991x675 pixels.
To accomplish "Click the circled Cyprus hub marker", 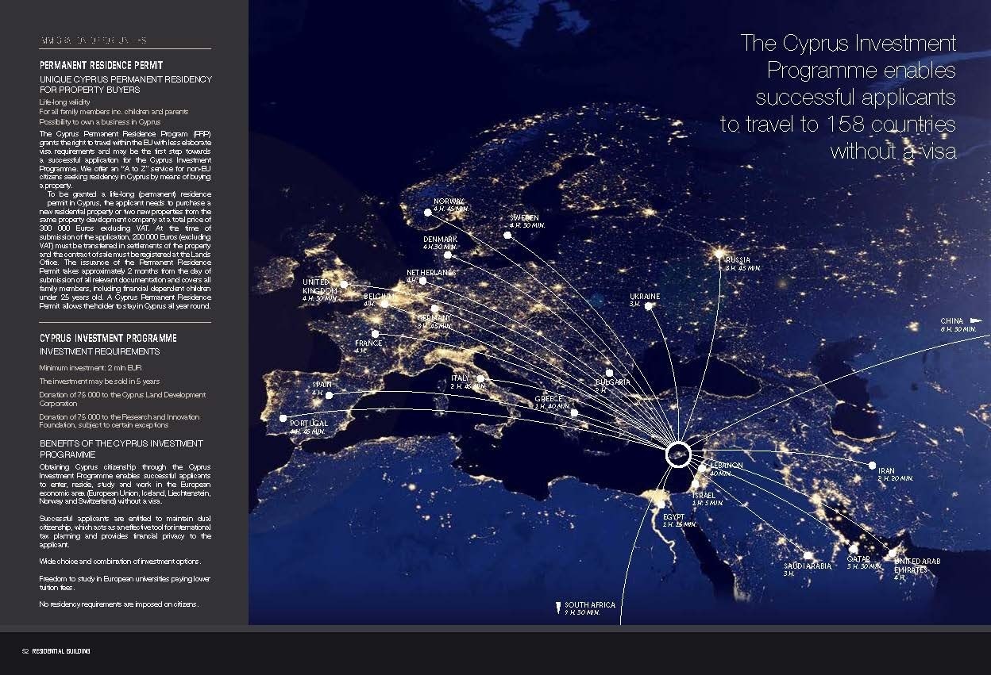I will tap(677, 455).
